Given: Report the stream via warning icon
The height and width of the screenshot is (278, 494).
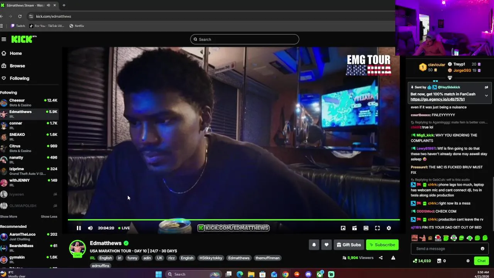Looking at the screenshot, I should pos(393,258).
